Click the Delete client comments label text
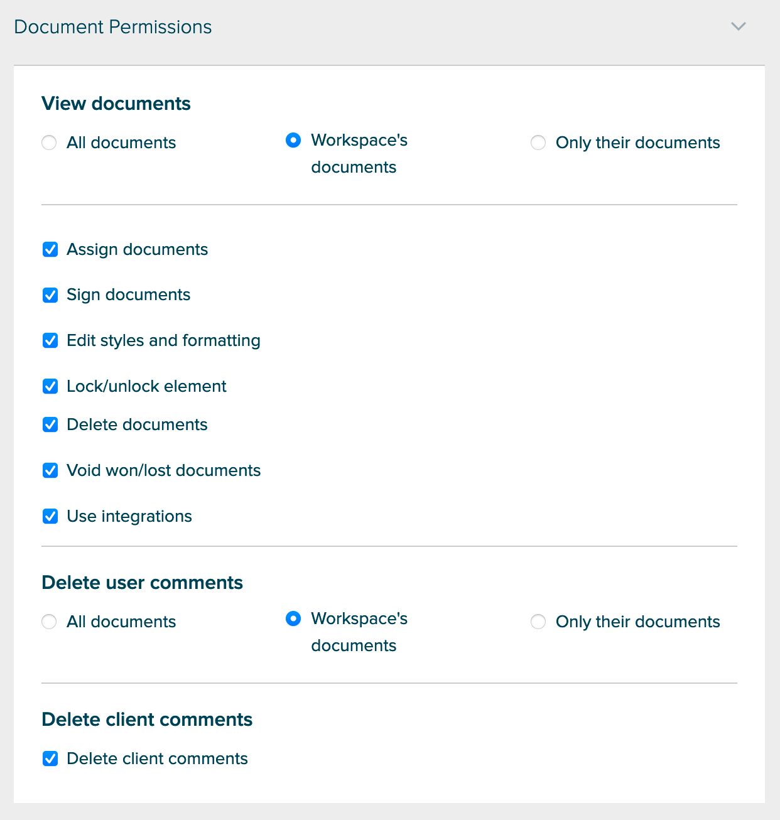Viewport: 780px width, 820px height. (x=157, y=758)
